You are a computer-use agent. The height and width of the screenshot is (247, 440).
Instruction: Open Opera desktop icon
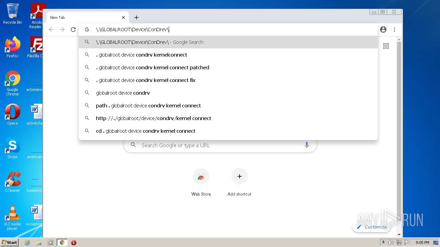(12, 114)
